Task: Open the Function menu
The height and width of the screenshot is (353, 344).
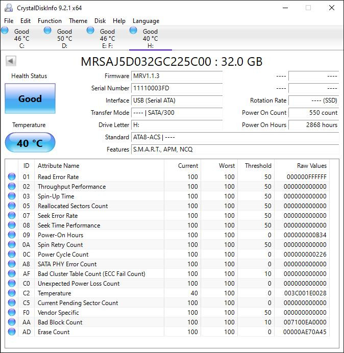Action: 50,21
